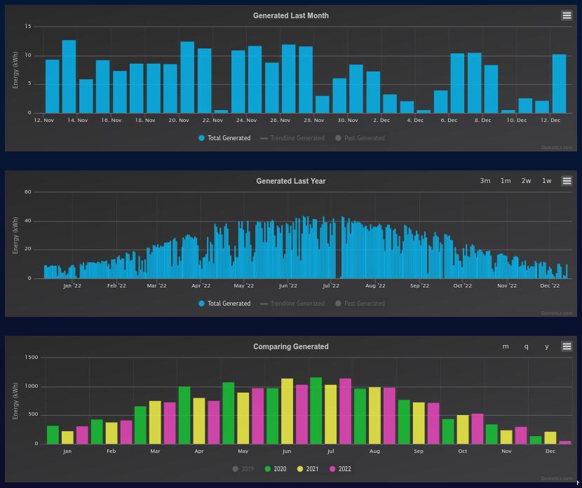
Task: Select the 2w range on Last Year chart
Action: tap(526, 181)
